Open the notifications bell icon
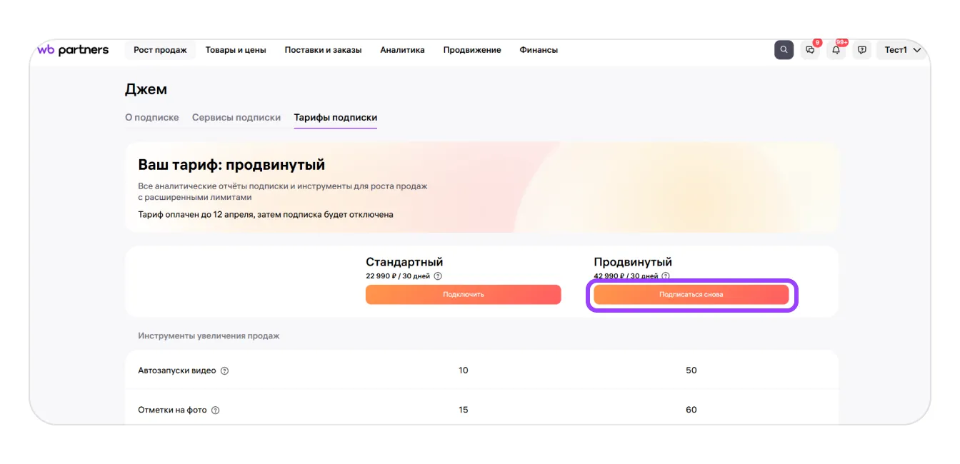Viewport: 960px width, 464px height. 836,50
